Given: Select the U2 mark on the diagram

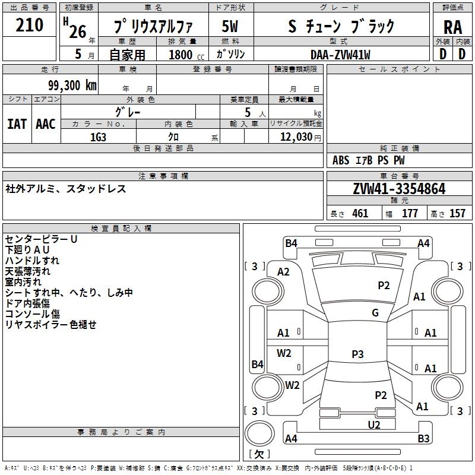Looking at the screenshot, I should pos(374,425).
